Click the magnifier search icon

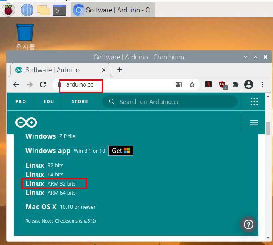point(112,101)
